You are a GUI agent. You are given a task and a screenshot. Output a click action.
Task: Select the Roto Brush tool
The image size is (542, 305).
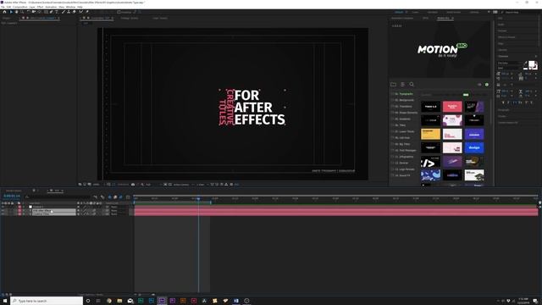tap(81, 12)
